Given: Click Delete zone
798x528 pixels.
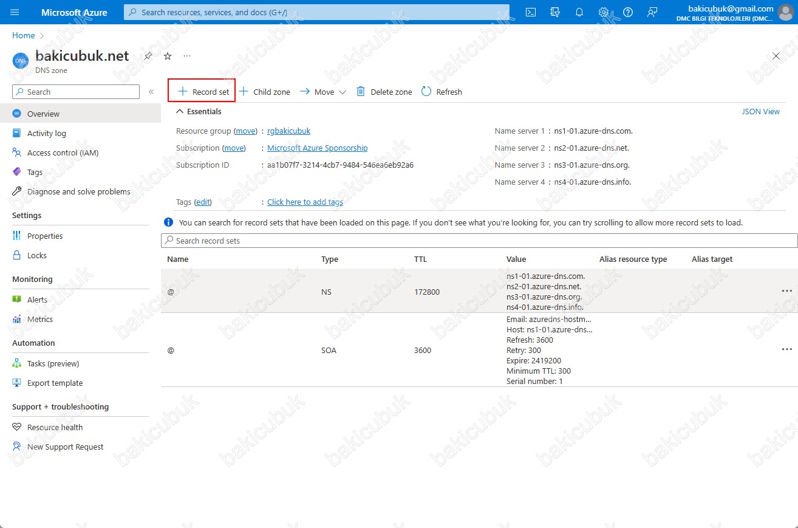Looking at the screenshot, I should 384,92.
